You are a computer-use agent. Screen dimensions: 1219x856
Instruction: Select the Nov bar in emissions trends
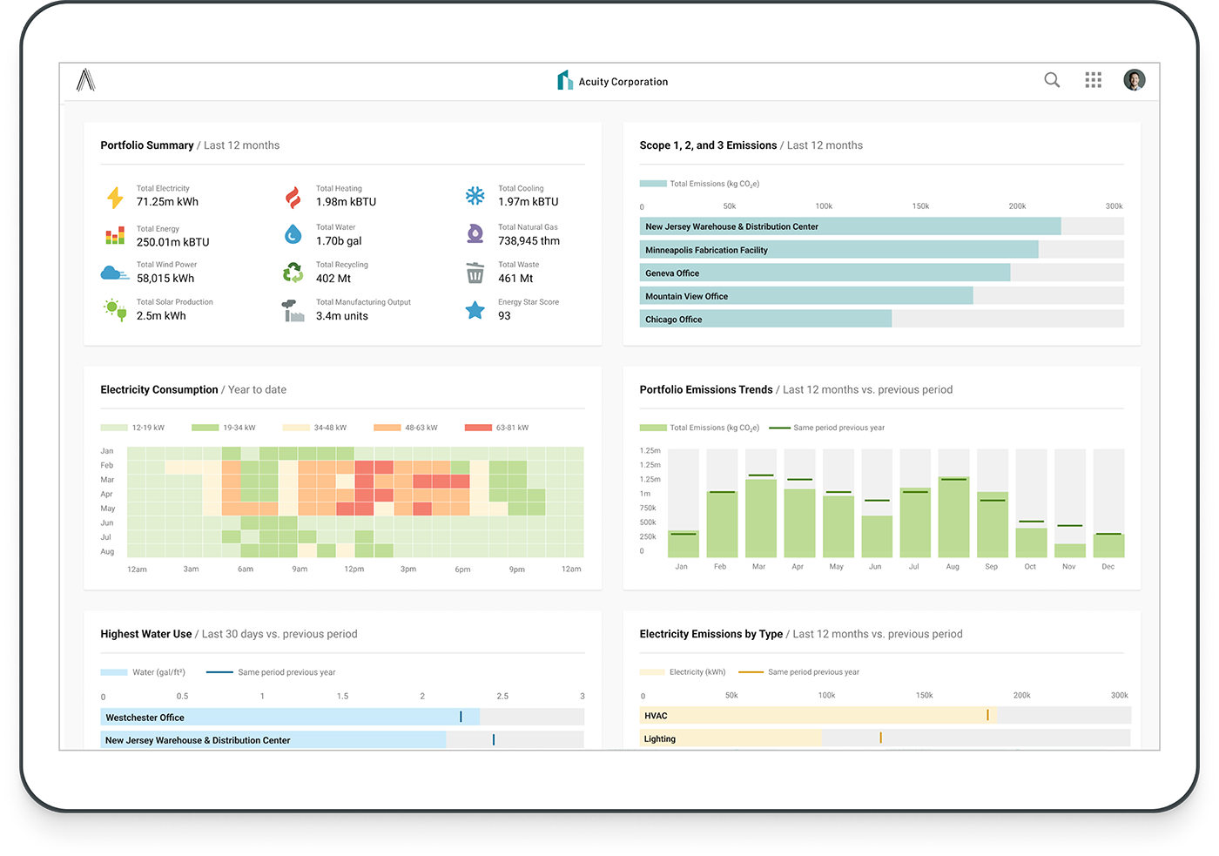[x=1070, y=550]
